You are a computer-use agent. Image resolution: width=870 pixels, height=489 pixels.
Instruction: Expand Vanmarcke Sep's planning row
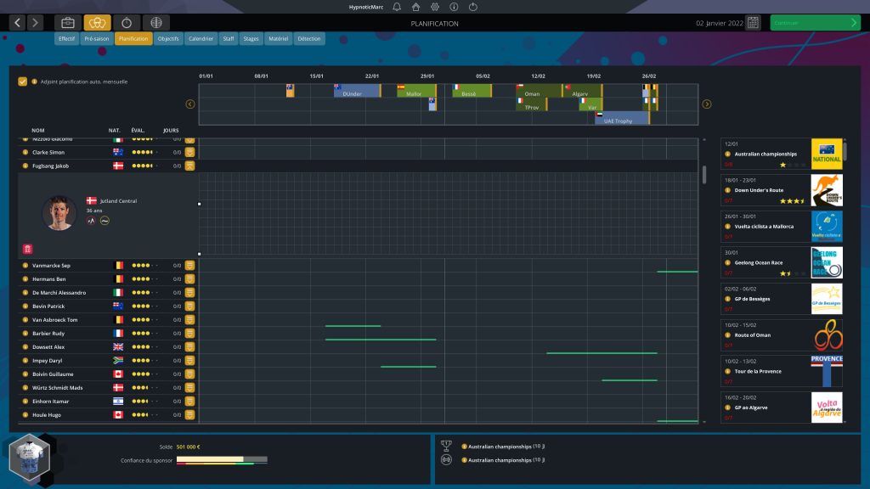(x=190, y=266)
